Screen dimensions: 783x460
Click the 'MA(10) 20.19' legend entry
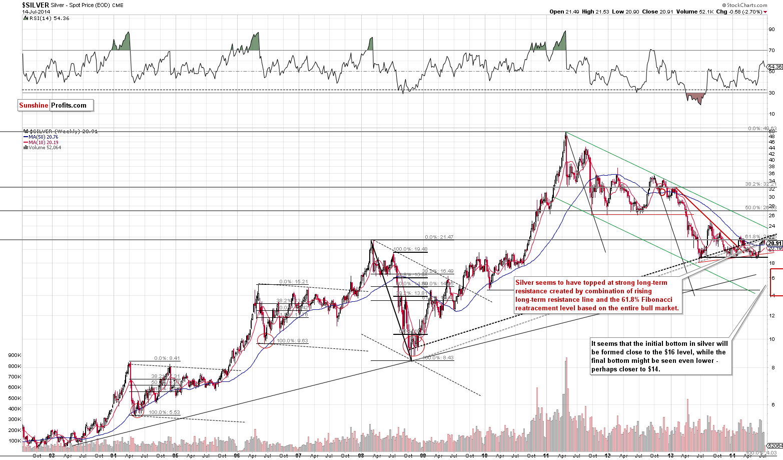pos(44,142)
